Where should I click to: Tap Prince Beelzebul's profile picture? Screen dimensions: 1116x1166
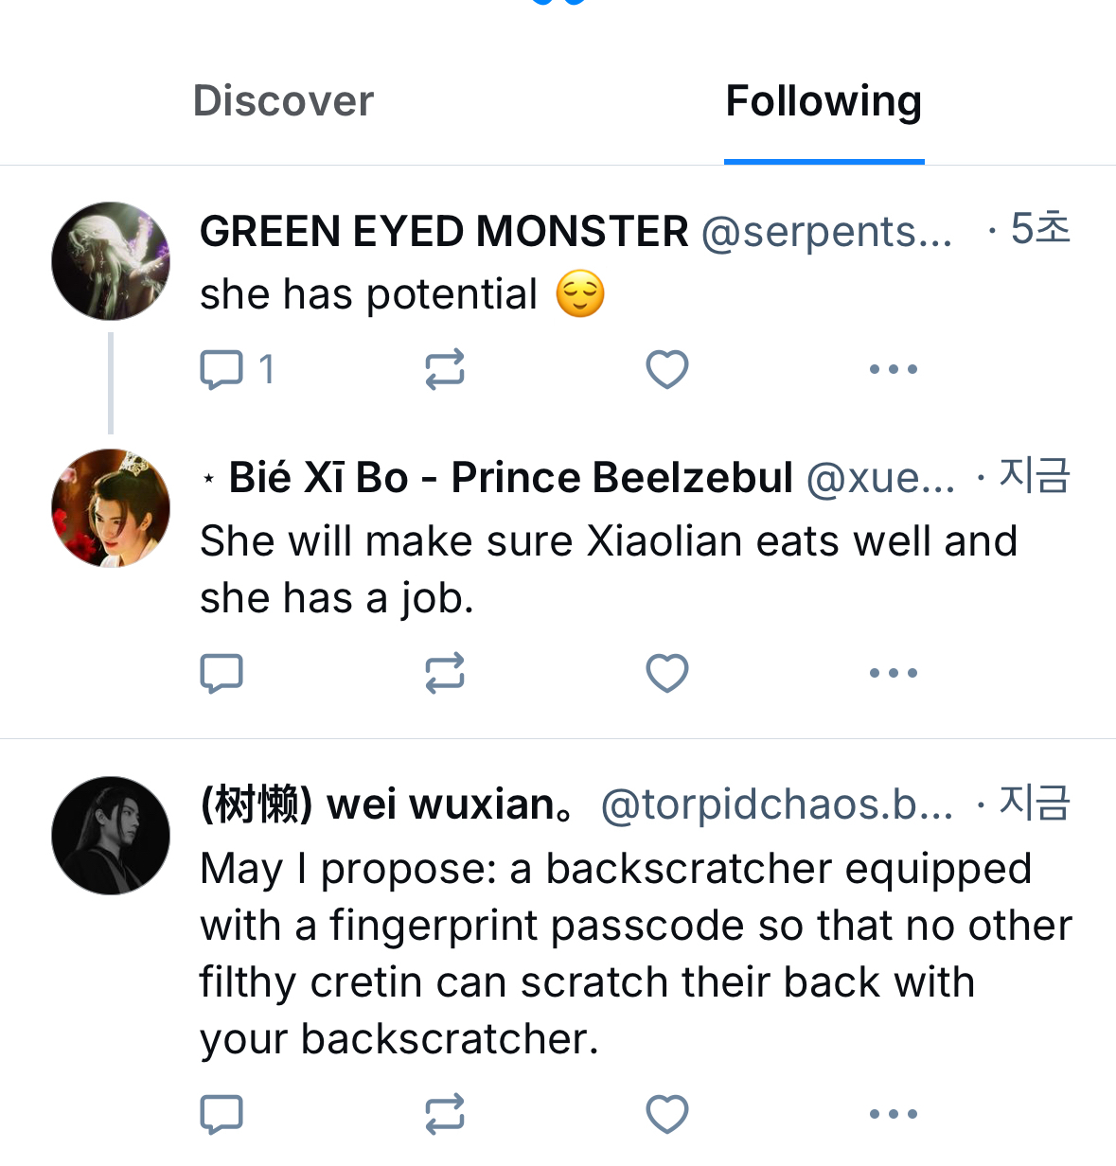[111, 508]
